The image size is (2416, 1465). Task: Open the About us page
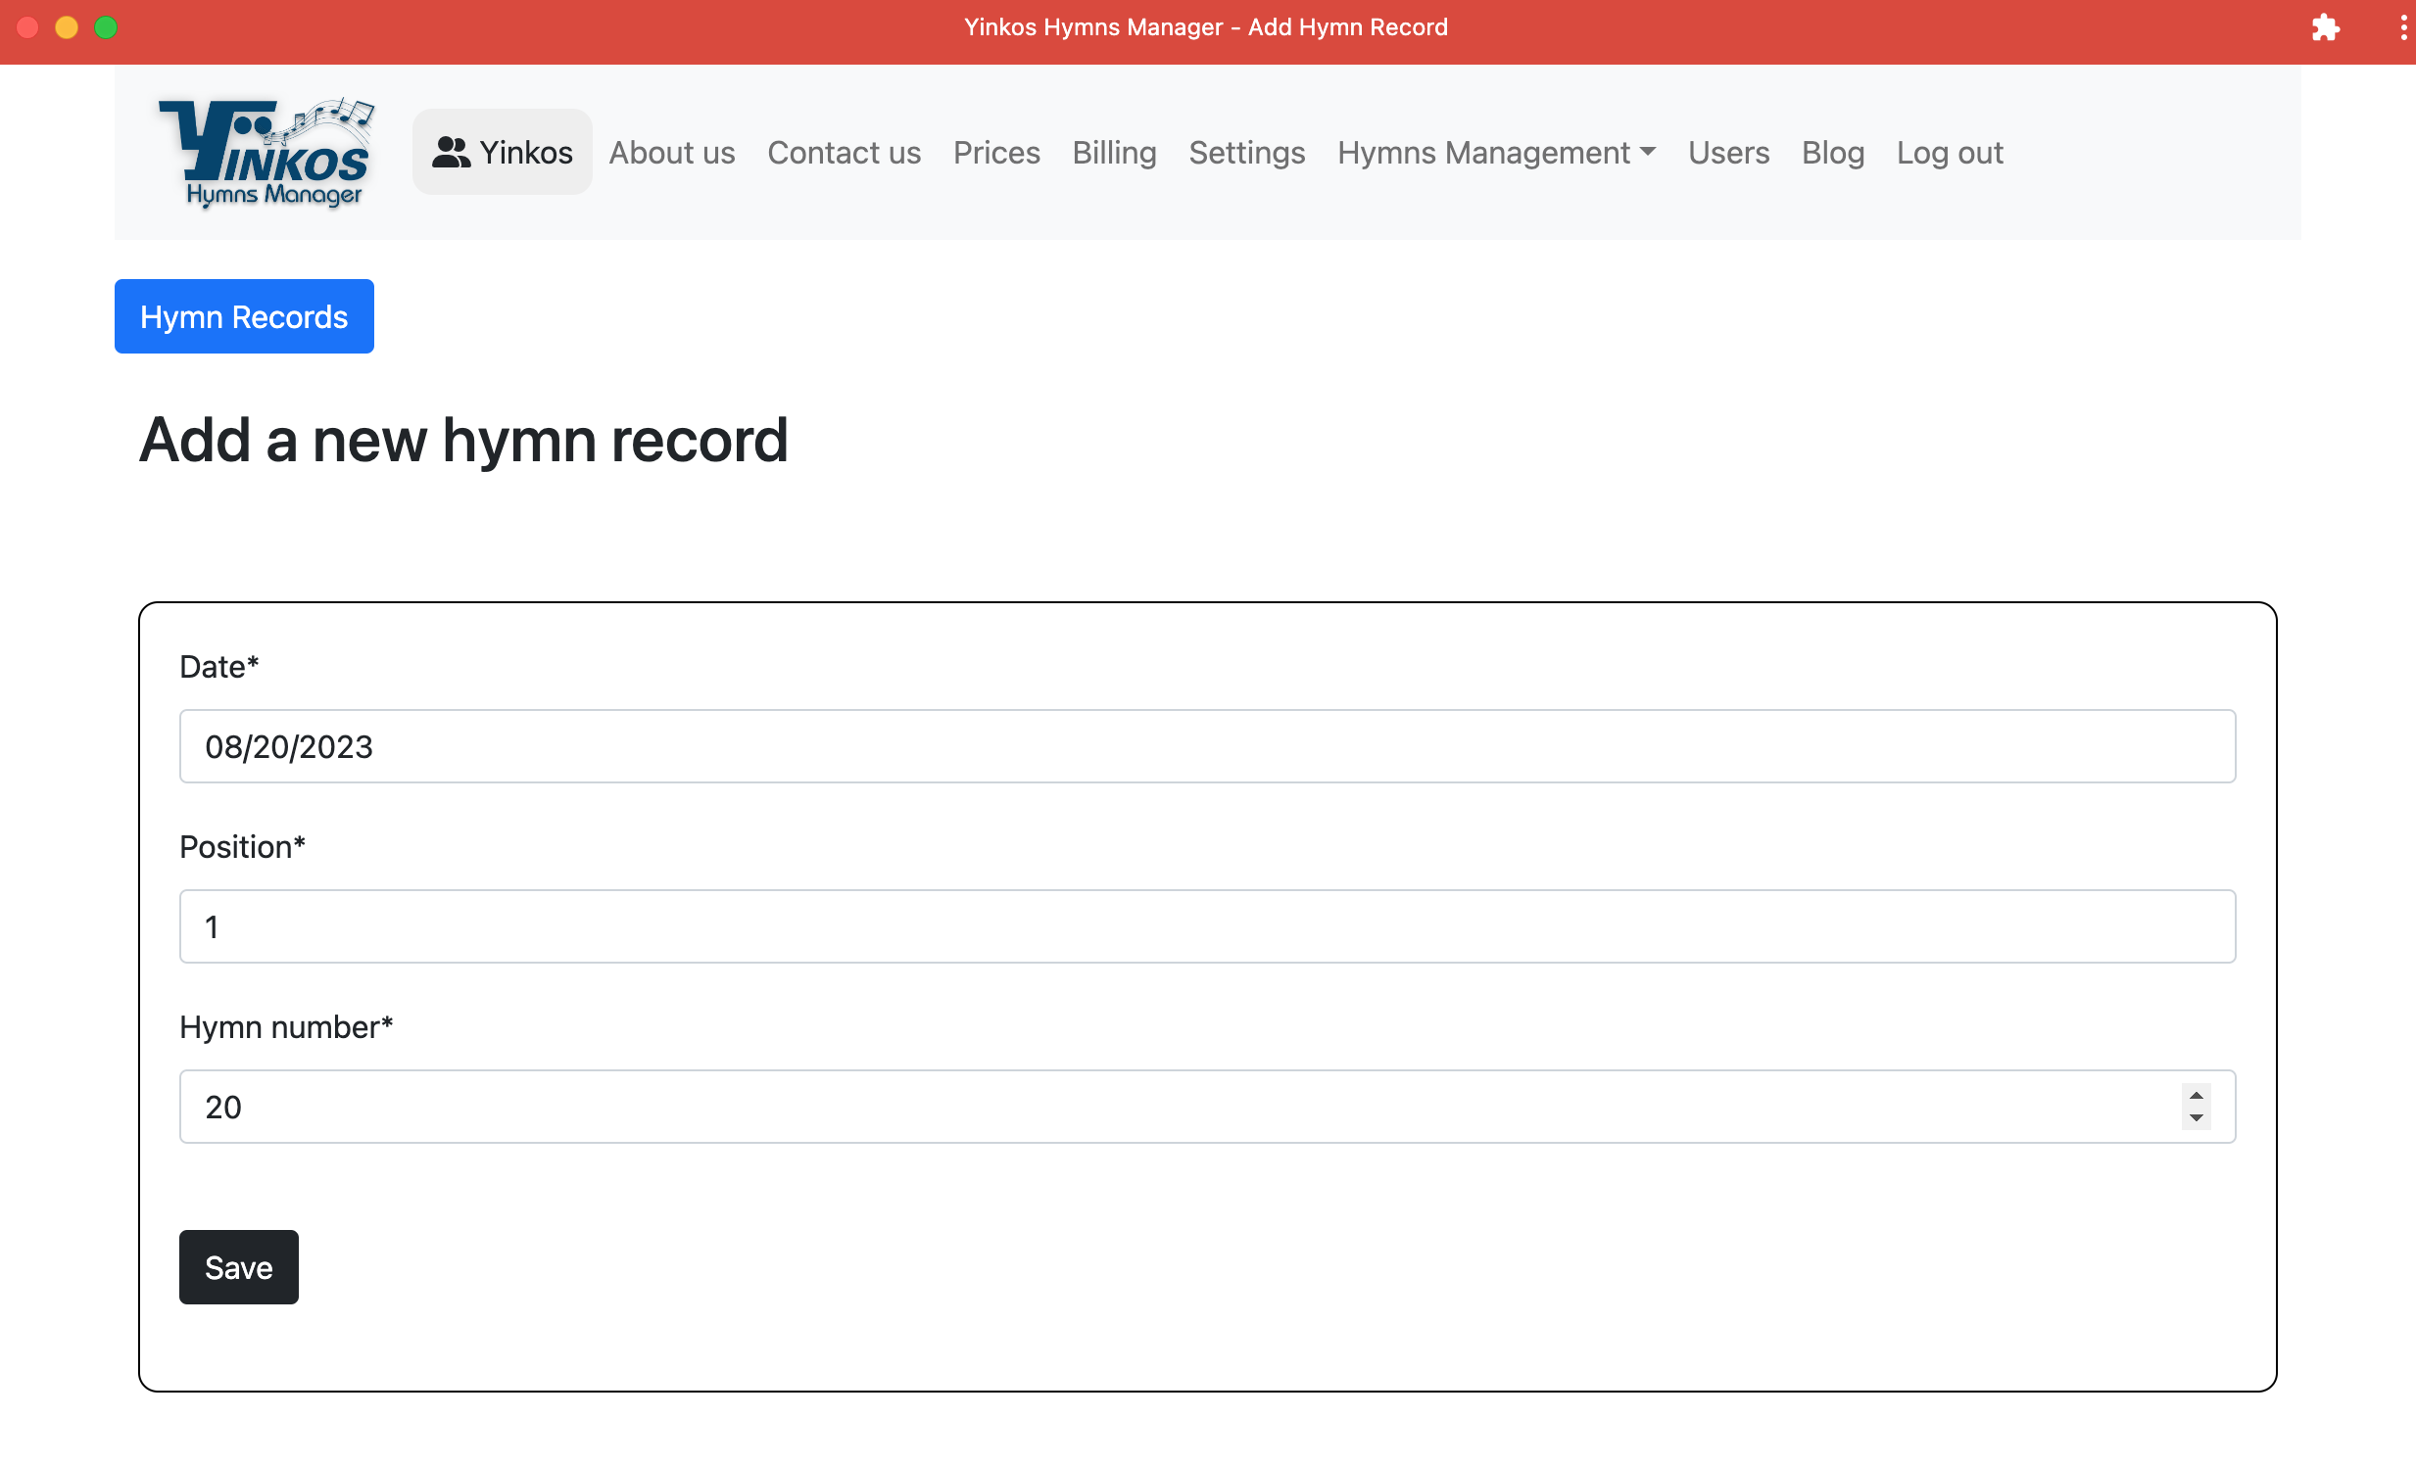[672, 152]
